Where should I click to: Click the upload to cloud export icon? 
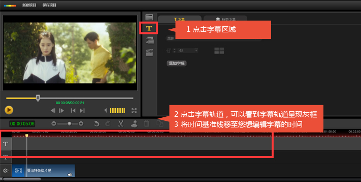point(134,124)
